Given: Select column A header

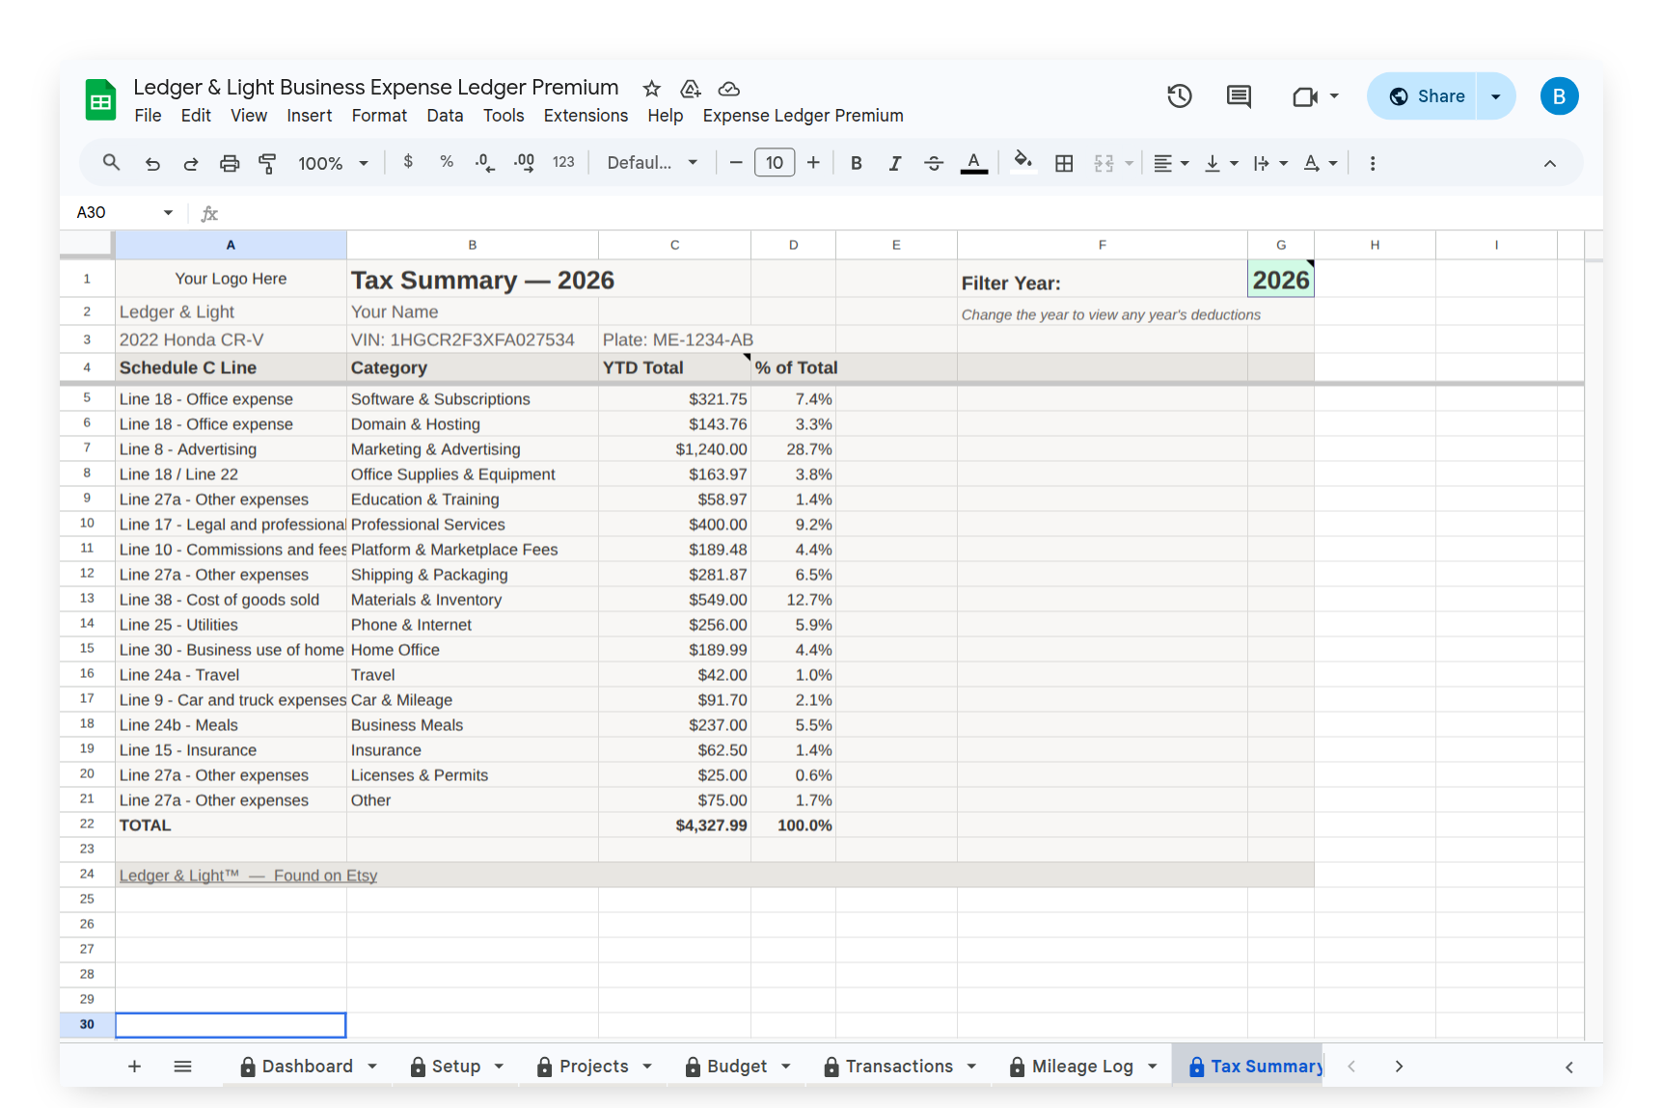Looking at the screenshot, I should (231, 245).
